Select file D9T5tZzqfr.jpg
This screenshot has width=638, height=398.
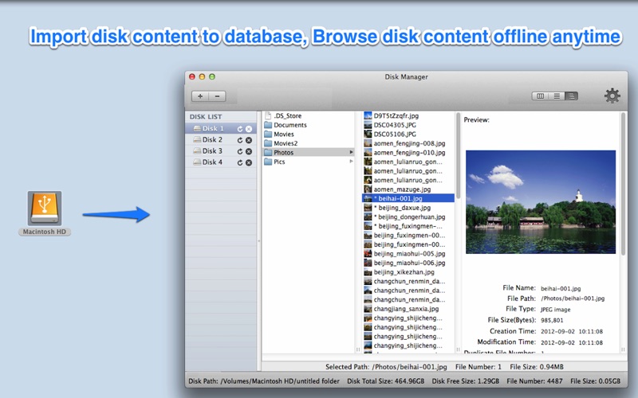click(408, 115)
